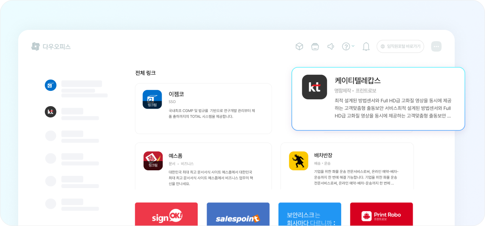Open the salespoint banner thumbnail
Screen dimensions: 485x226
238,214
